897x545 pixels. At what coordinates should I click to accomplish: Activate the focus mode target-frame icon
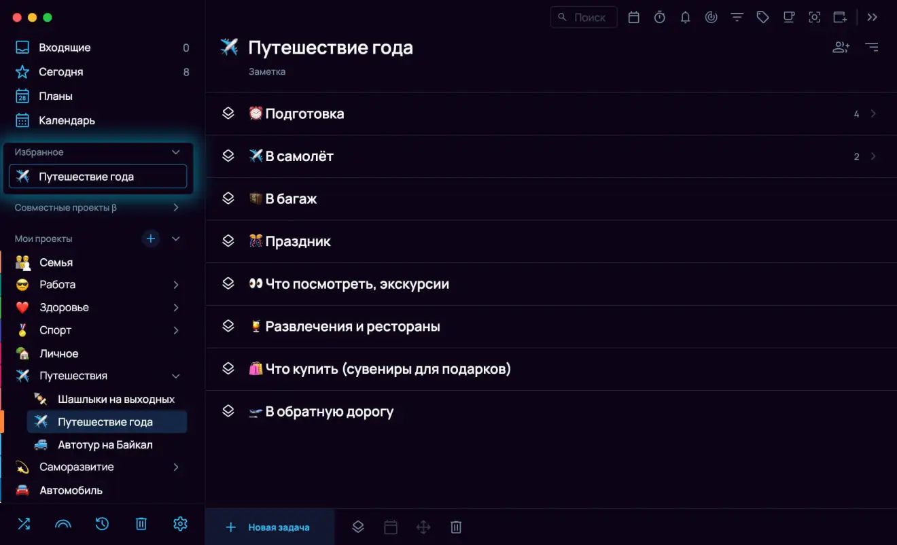pyautogui.click(x=814, y=18)
